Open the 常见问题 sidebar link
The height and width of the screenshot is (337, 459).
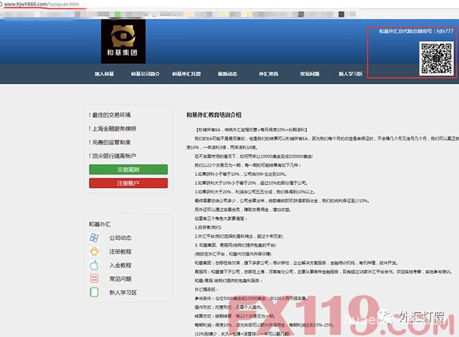tap(120, 279)
